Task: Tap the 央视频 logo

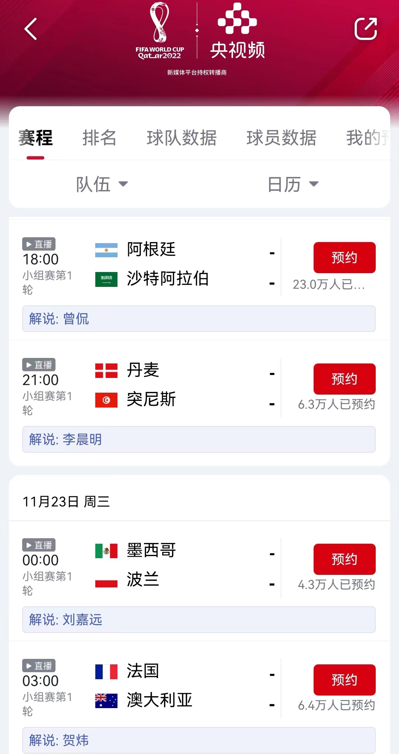Action: [x=238, y=31]
